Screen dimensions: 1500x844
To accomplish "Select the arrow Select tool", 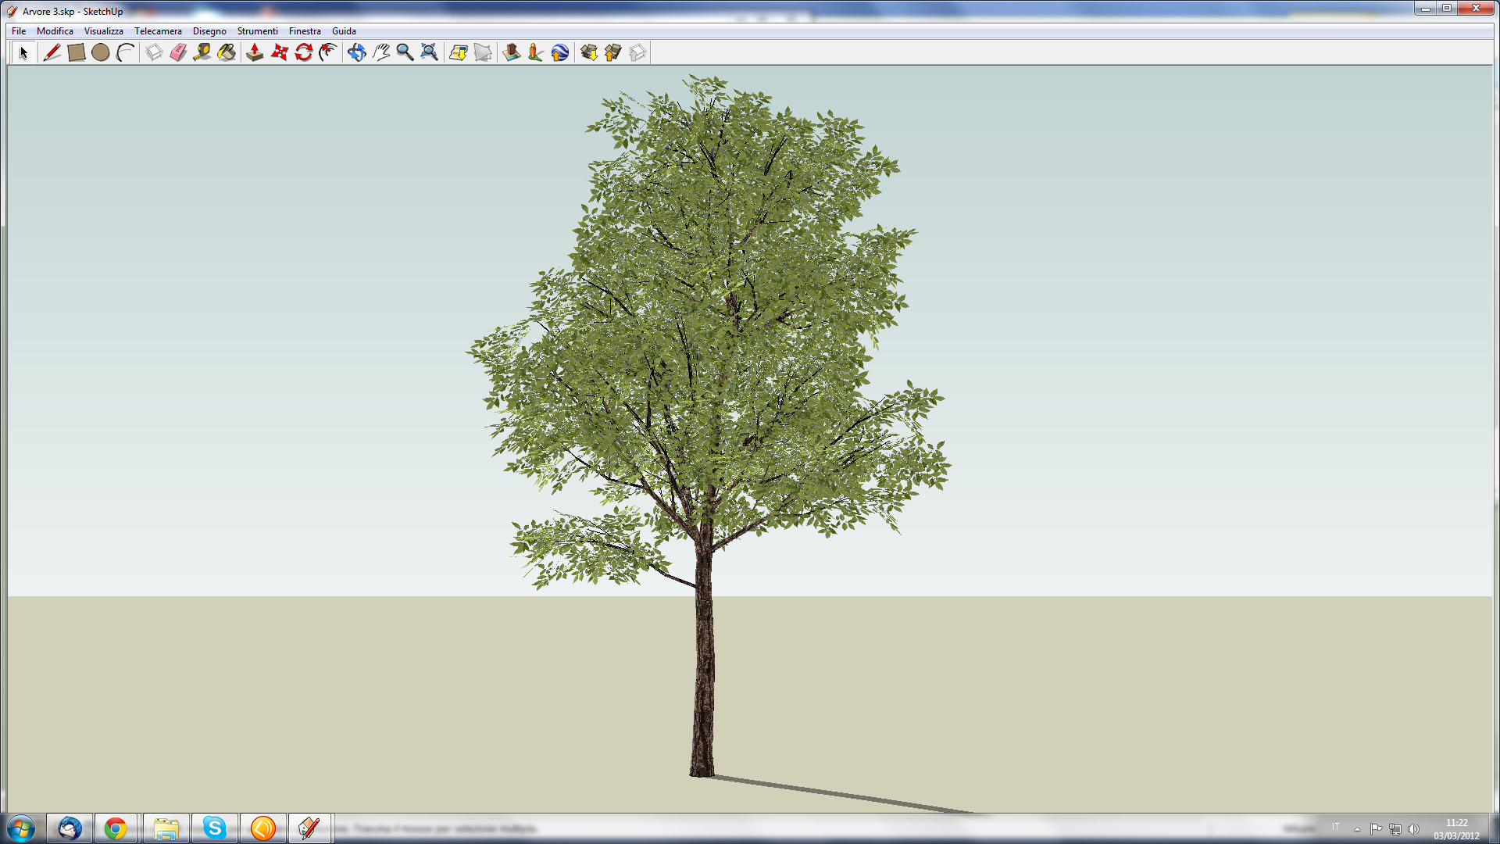I will 23,52.
